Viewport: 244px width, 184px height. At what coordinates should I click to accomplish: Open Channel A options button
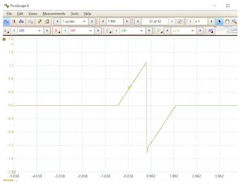point(6,31)
